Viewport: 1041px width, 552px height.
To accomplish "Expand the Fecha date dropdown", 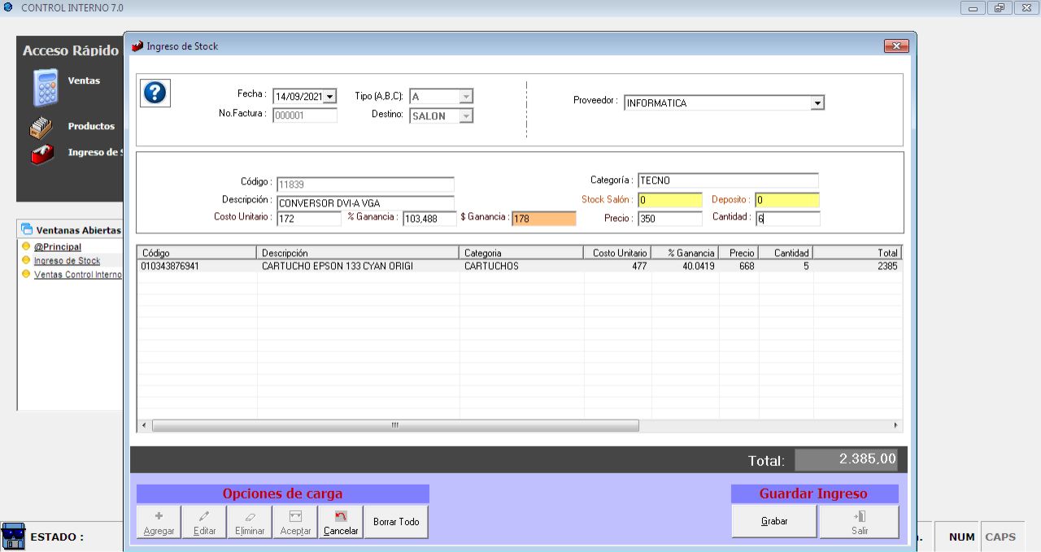I will point(329,97).
